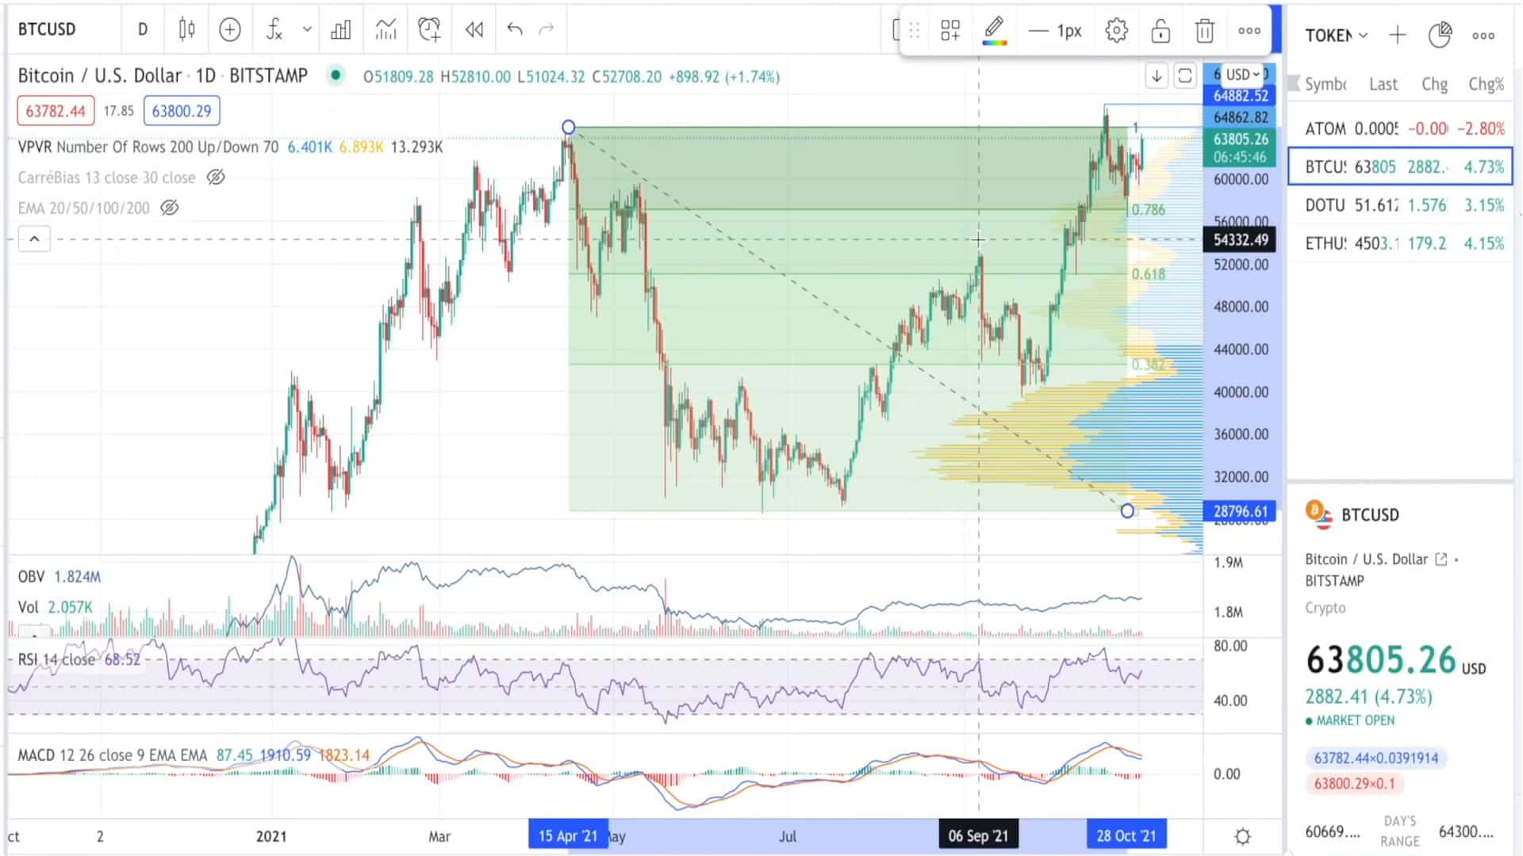Click the 63800.29×0.1 ask tag
This screenshot has height=856, width=1523.
1354,784
